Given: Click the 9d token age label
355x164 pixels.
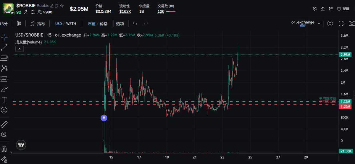Looking at the screenshot, I should click(x=19, y=12).
